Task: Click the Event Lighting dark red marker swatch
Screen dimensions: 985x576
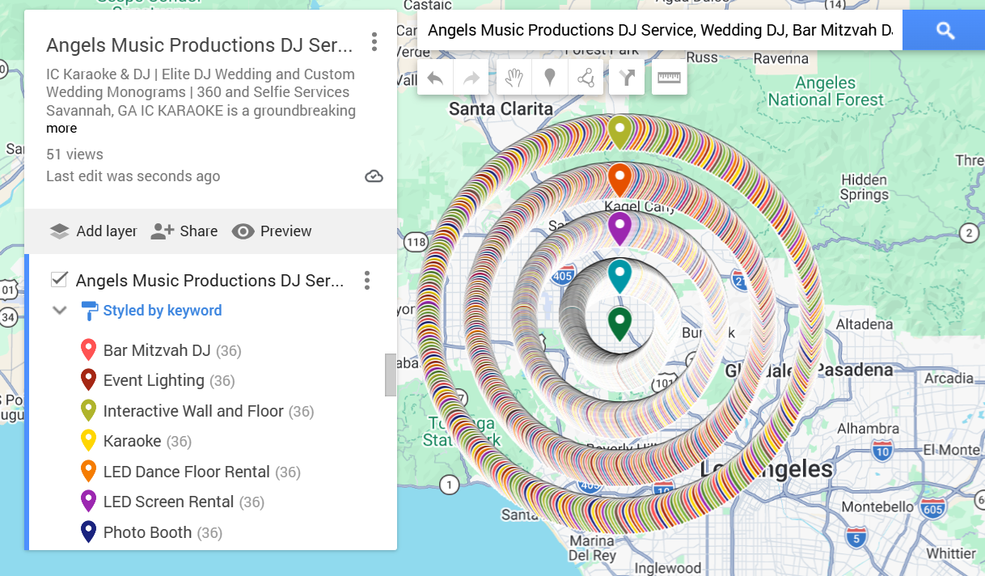Action: coord(89,379)
